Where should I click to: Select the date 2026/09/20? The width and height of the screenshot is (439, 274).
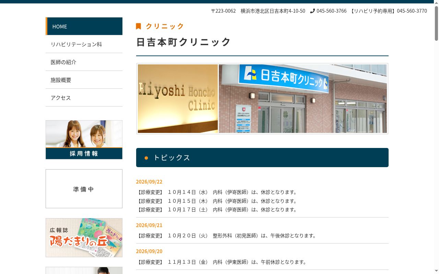[149, 251]
